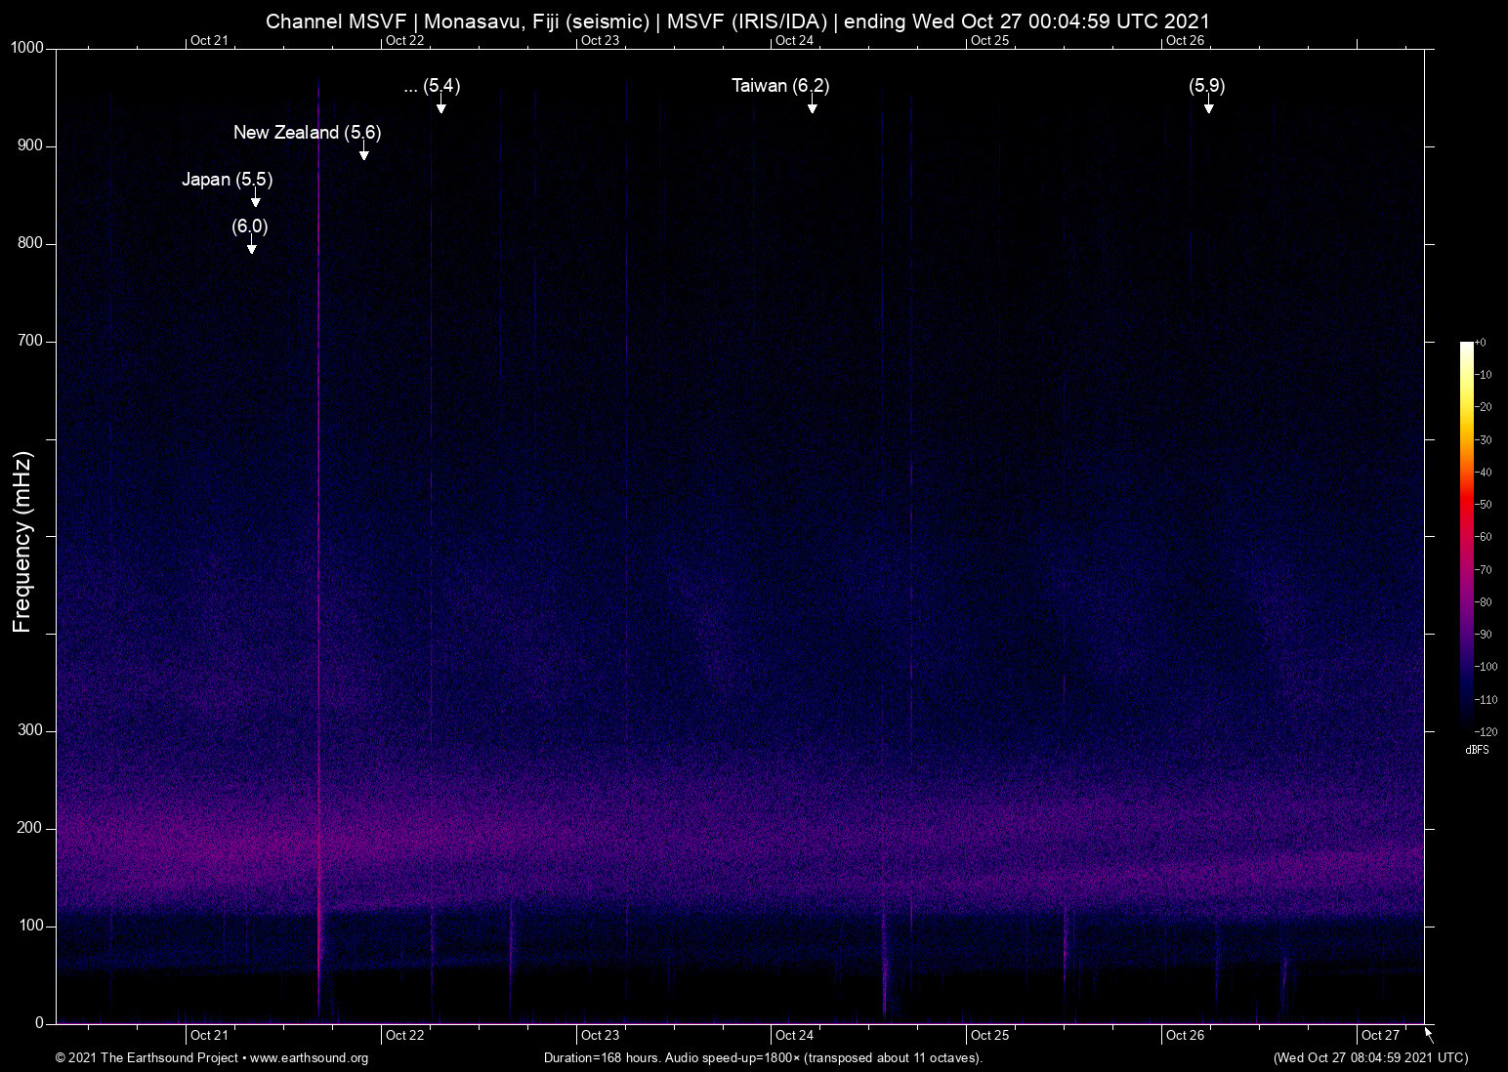The width and height of the screenshot is (1508, 1072).
Task: Click the (6.0) earthquake annotation arrow
Action: pos(251,245)
